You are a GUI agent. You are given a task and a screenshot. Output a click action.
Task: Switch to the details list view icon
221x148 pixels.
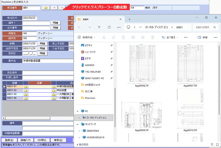212,144
